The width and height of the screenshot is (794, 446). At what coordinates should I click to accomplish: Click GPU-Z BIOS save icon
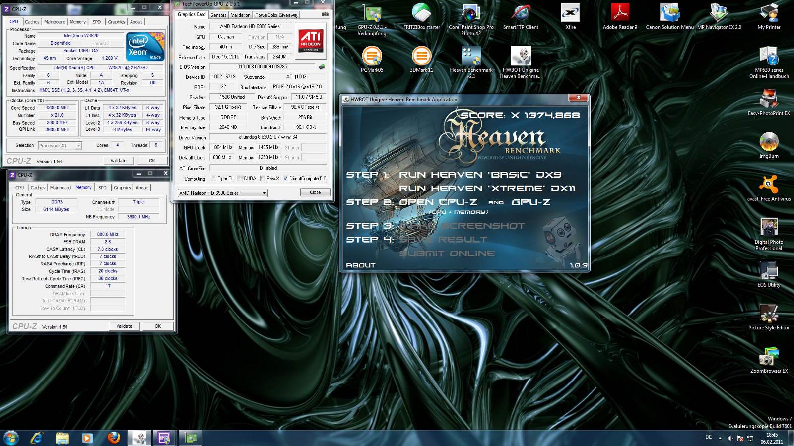322,67
